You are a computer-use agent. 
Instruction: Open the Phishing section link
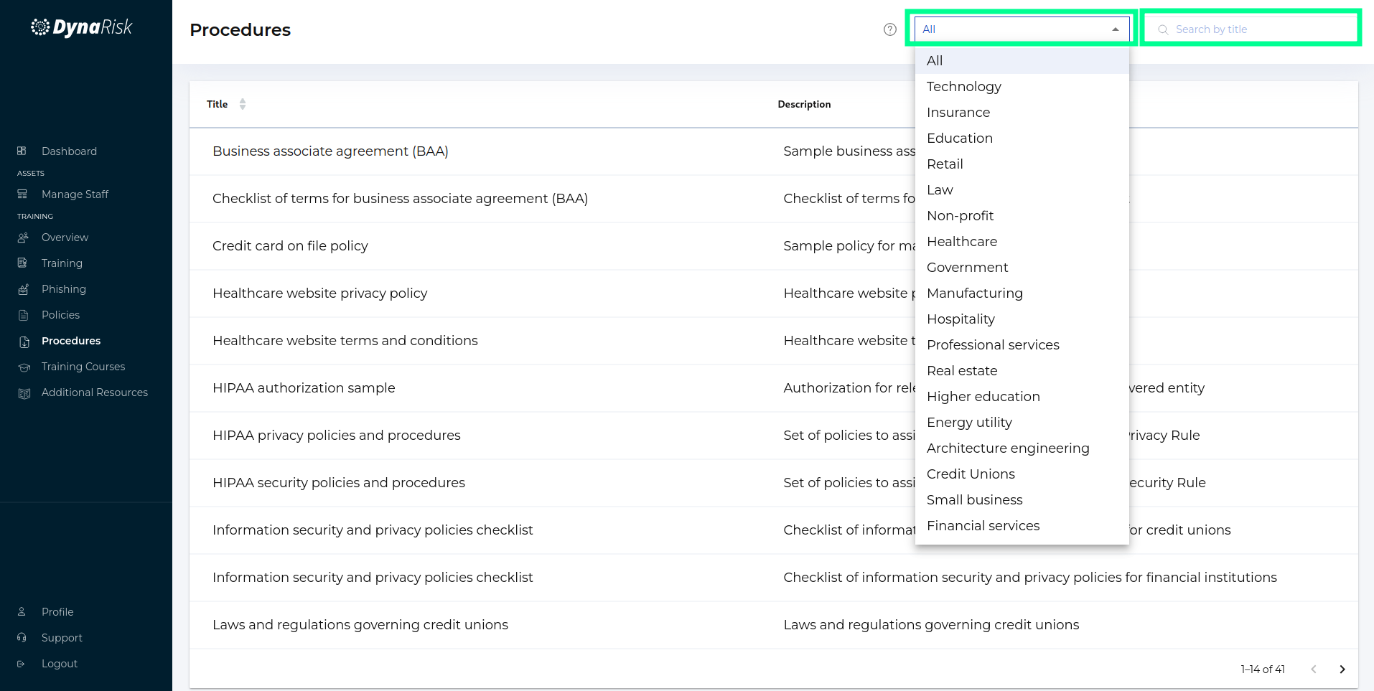click(x=64, y=289)
